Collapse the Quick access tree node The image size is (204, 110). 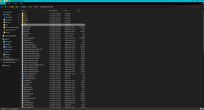[x=1, y=12]
